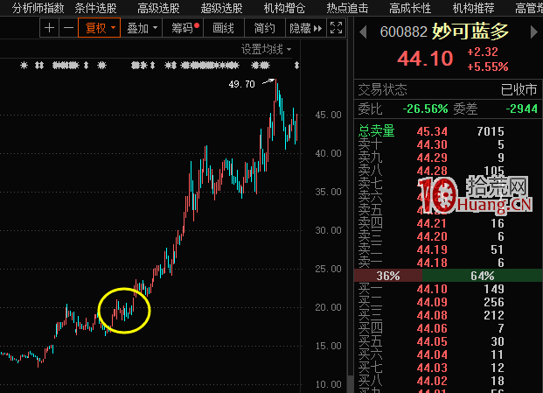Click the 25.00 price axis label
Viewport: 543px width, 393px height.
tap(328, 269)
